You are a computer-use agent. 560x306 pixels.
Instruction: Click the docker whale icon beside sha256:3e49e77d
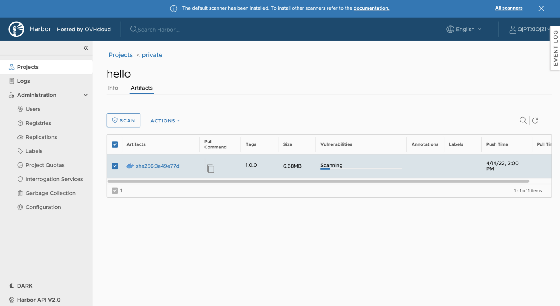pos(130,166)
